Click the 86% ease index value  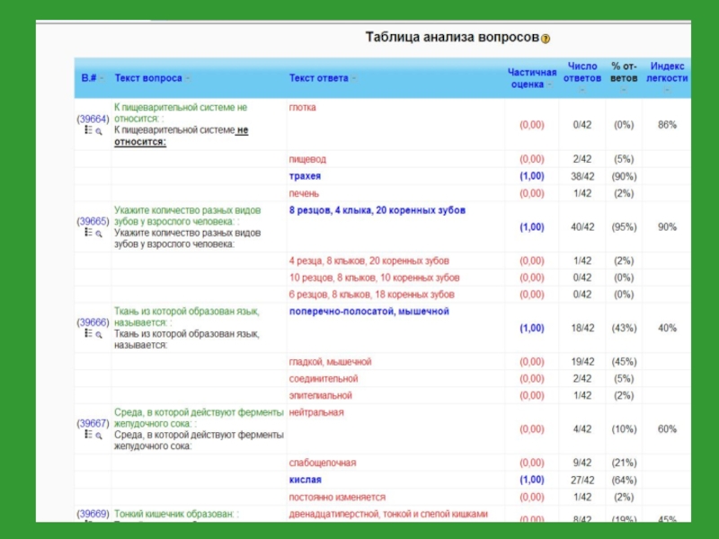[x=667, y=125]
